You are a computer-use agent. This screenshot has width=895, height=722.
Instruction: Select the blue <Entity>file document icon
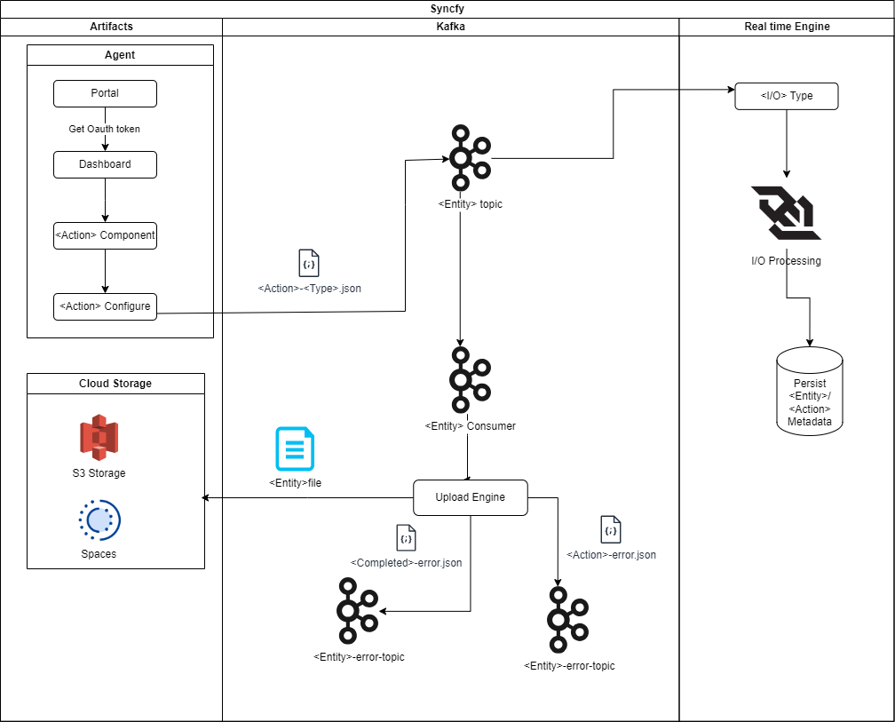tap(295, 448)
